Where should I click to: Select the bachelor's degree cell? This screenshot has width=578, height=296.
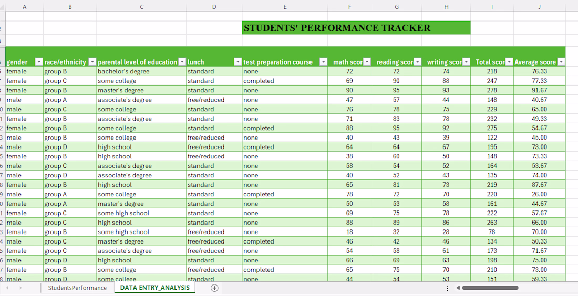point(141,71)
